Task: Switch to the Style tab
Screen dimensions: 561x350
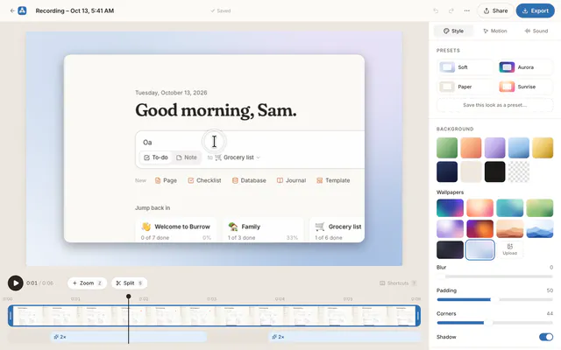Action: tap(453, 31)
